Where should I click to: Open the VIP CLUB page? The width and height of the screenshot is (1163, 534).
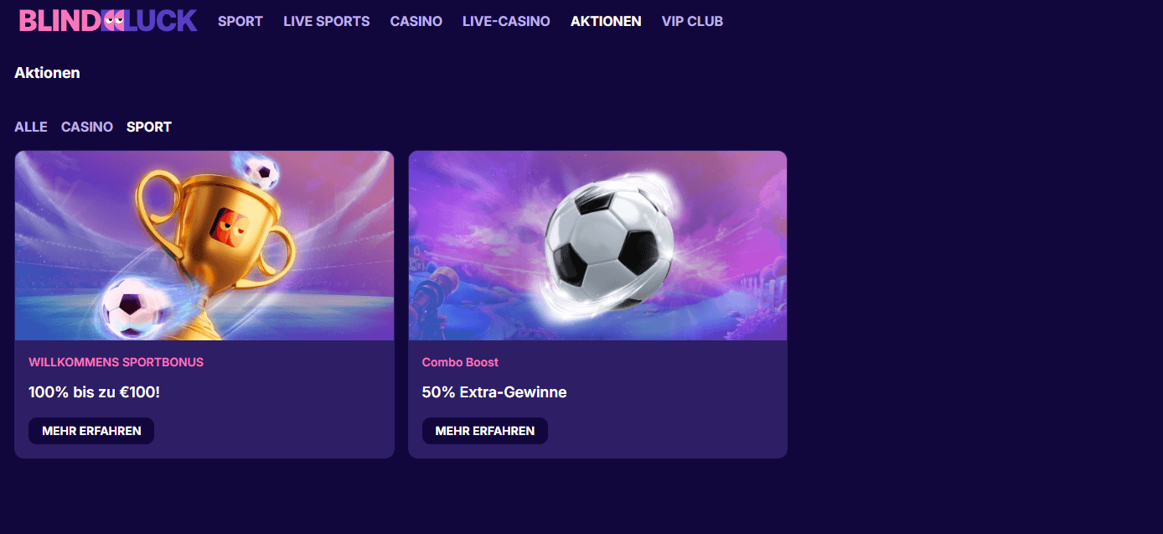pos(692,21)
